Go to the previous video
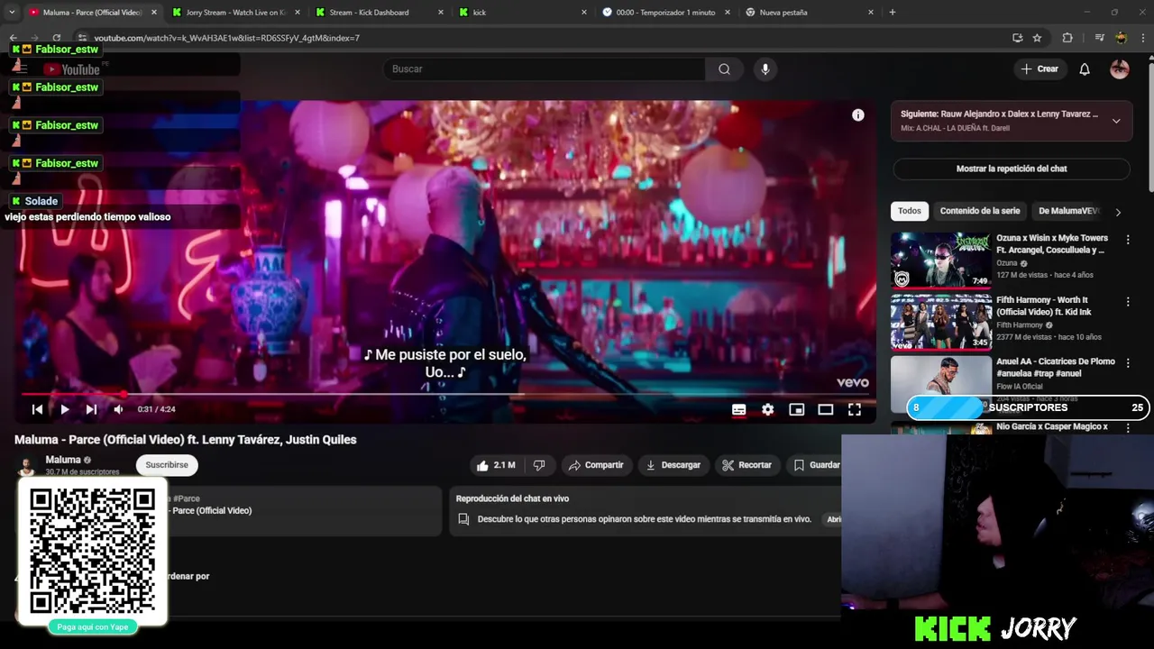The height and width of the screenshot is (649, 1154). click(x=37, y=409)
